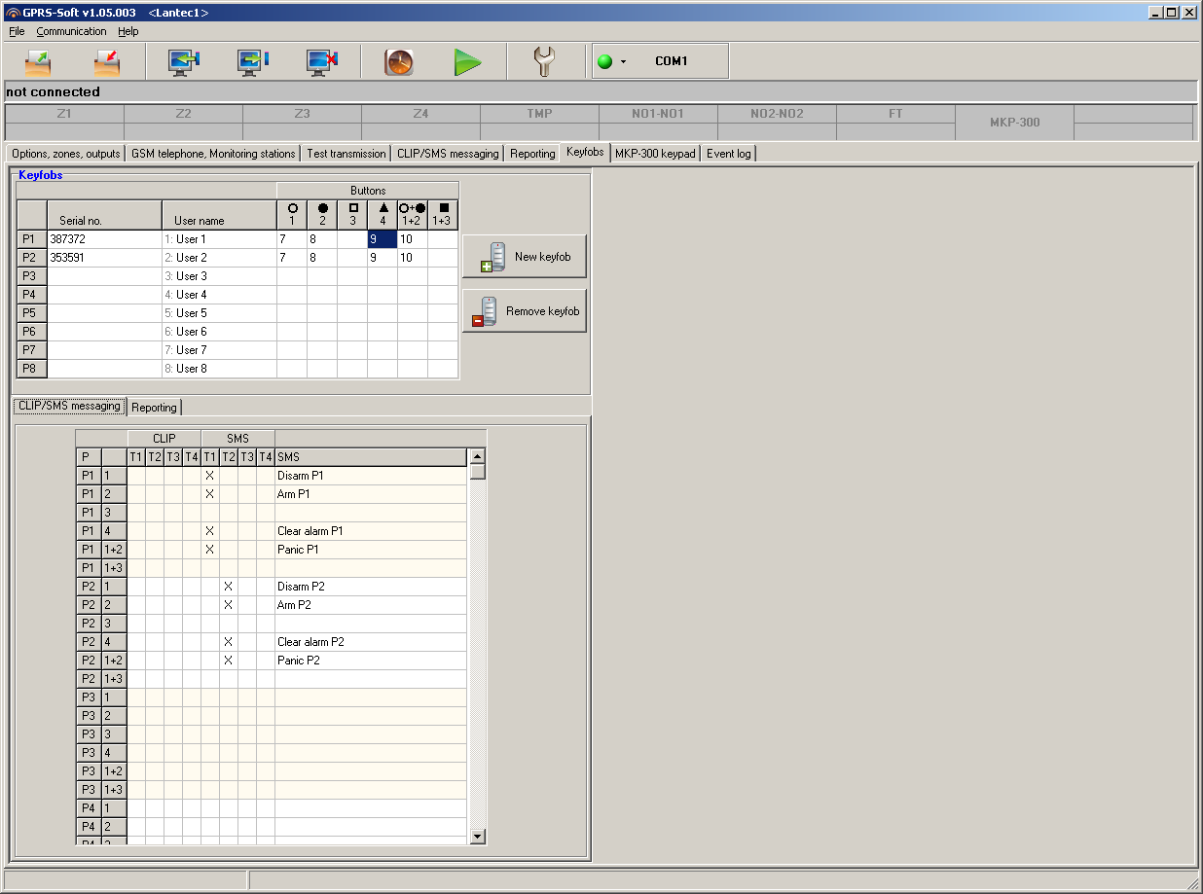Toggle SMS T2 mark for Disarm P2

(x=228, y=587)
